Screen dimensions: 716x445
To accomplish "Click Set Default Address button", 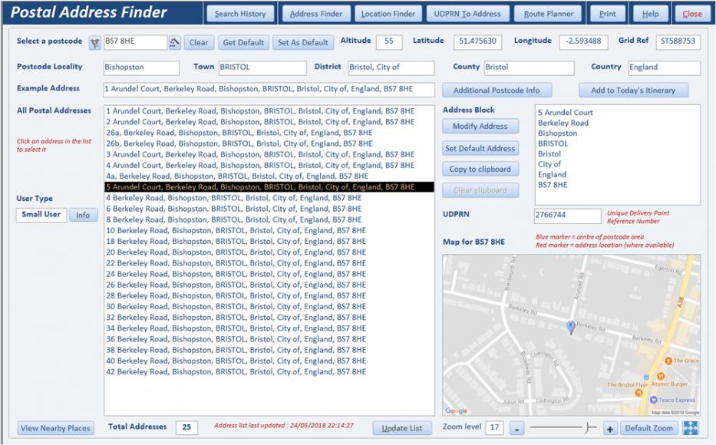I will point(480,148).
